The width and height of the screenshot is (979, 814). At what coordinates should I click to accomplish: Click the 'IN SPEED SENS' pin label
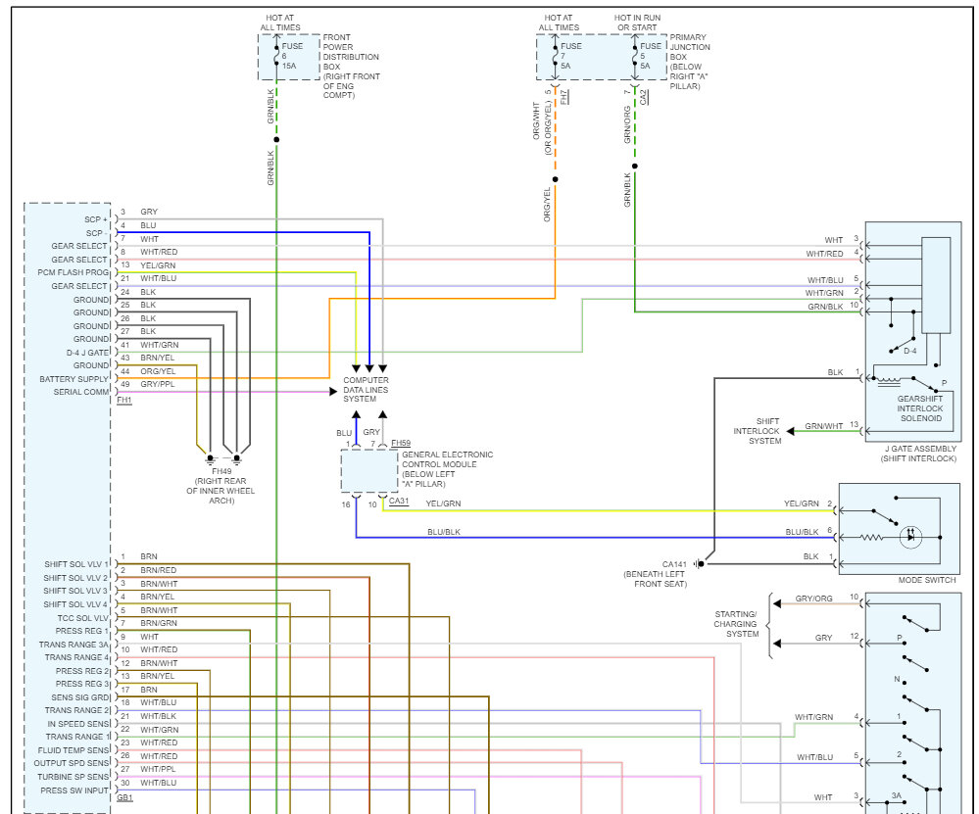pyautogui.click(x=78, y=724)
